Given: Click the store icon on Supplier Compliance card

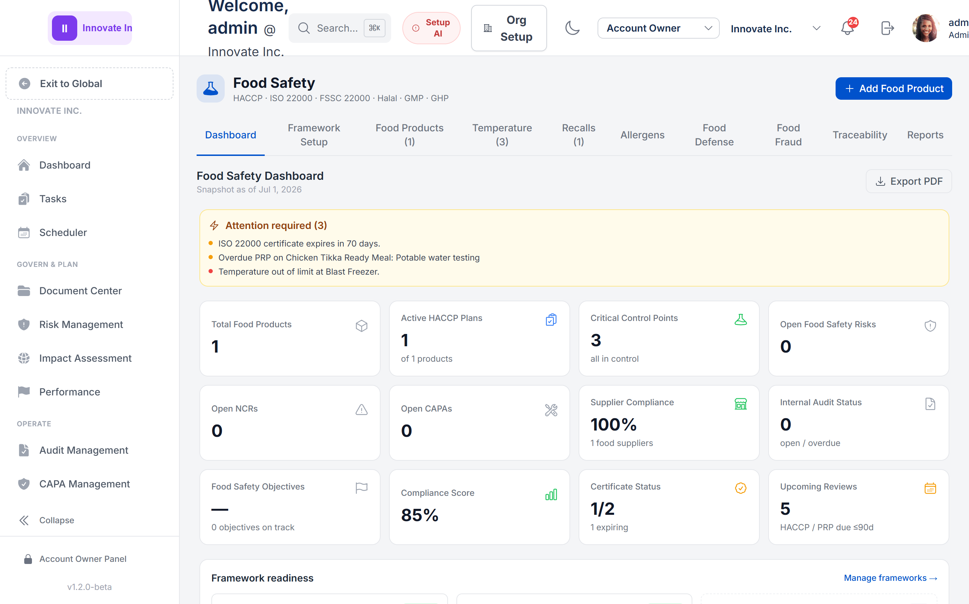Looking at the screenshot, I should tap(741, 404).
